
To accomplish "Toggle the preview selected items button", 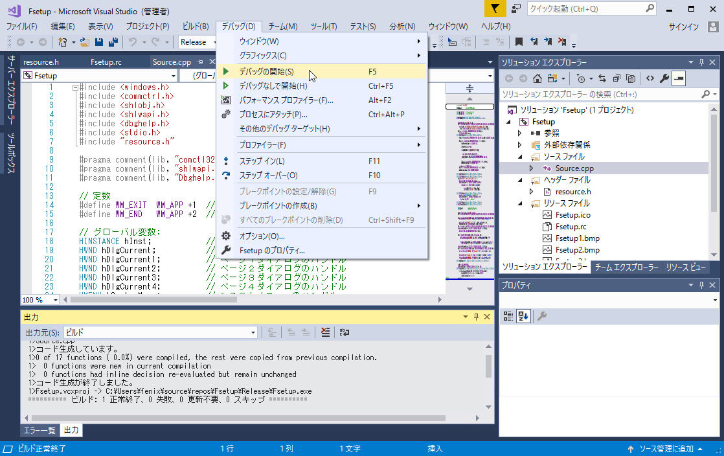I will tap(679, 78).
